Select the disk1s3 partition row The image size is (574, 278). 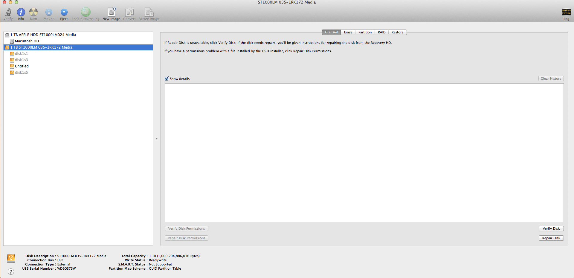click(78, 60)
